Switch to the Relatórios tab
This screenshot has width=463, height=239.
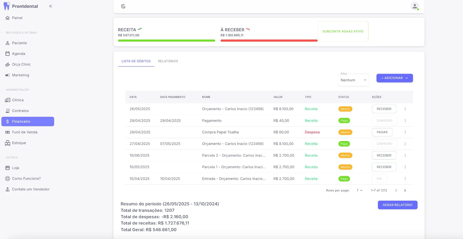click(x=168, y=61)
